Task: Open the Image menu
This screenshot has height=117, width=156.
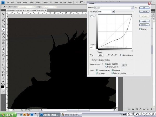Action: (x=19, y=2)
